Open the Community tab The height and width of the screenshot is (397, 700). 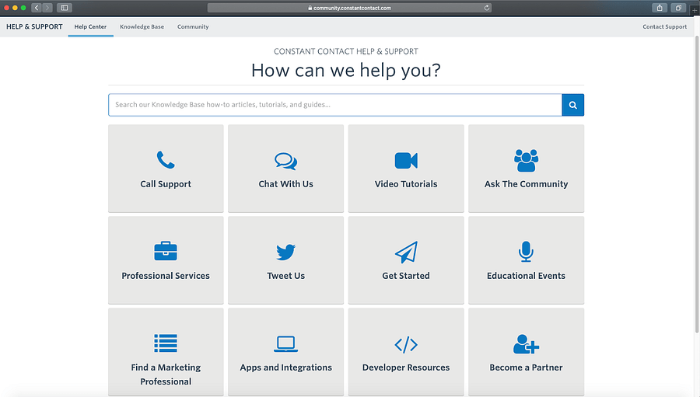coord(193,26)
